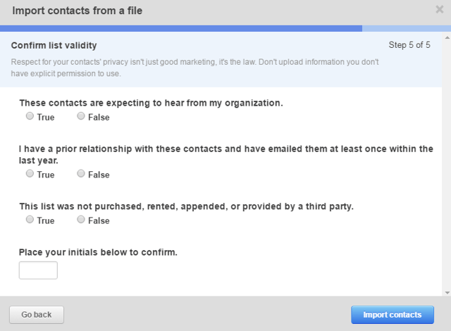Click the vertical scrollbar track
The image size is (451, 331).
[447, 165]
